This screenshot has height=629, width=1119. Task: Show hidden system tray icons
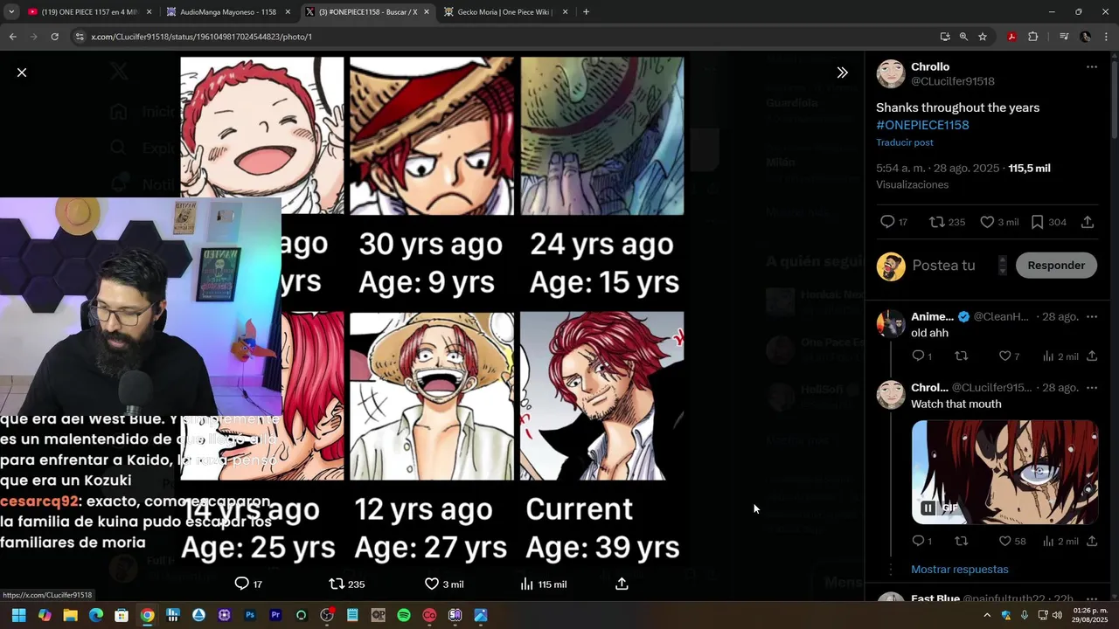987,615
